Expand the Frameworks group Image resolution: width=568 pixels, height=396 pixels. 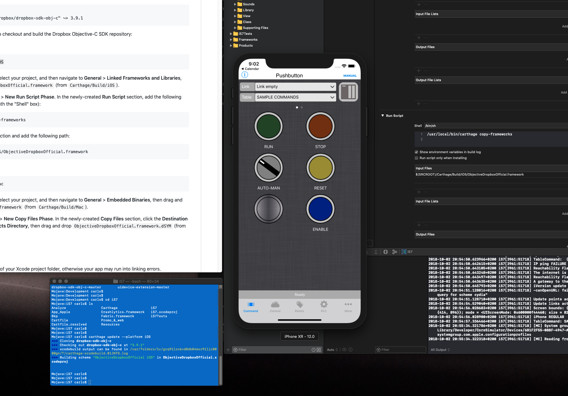[x=231, y=40]
